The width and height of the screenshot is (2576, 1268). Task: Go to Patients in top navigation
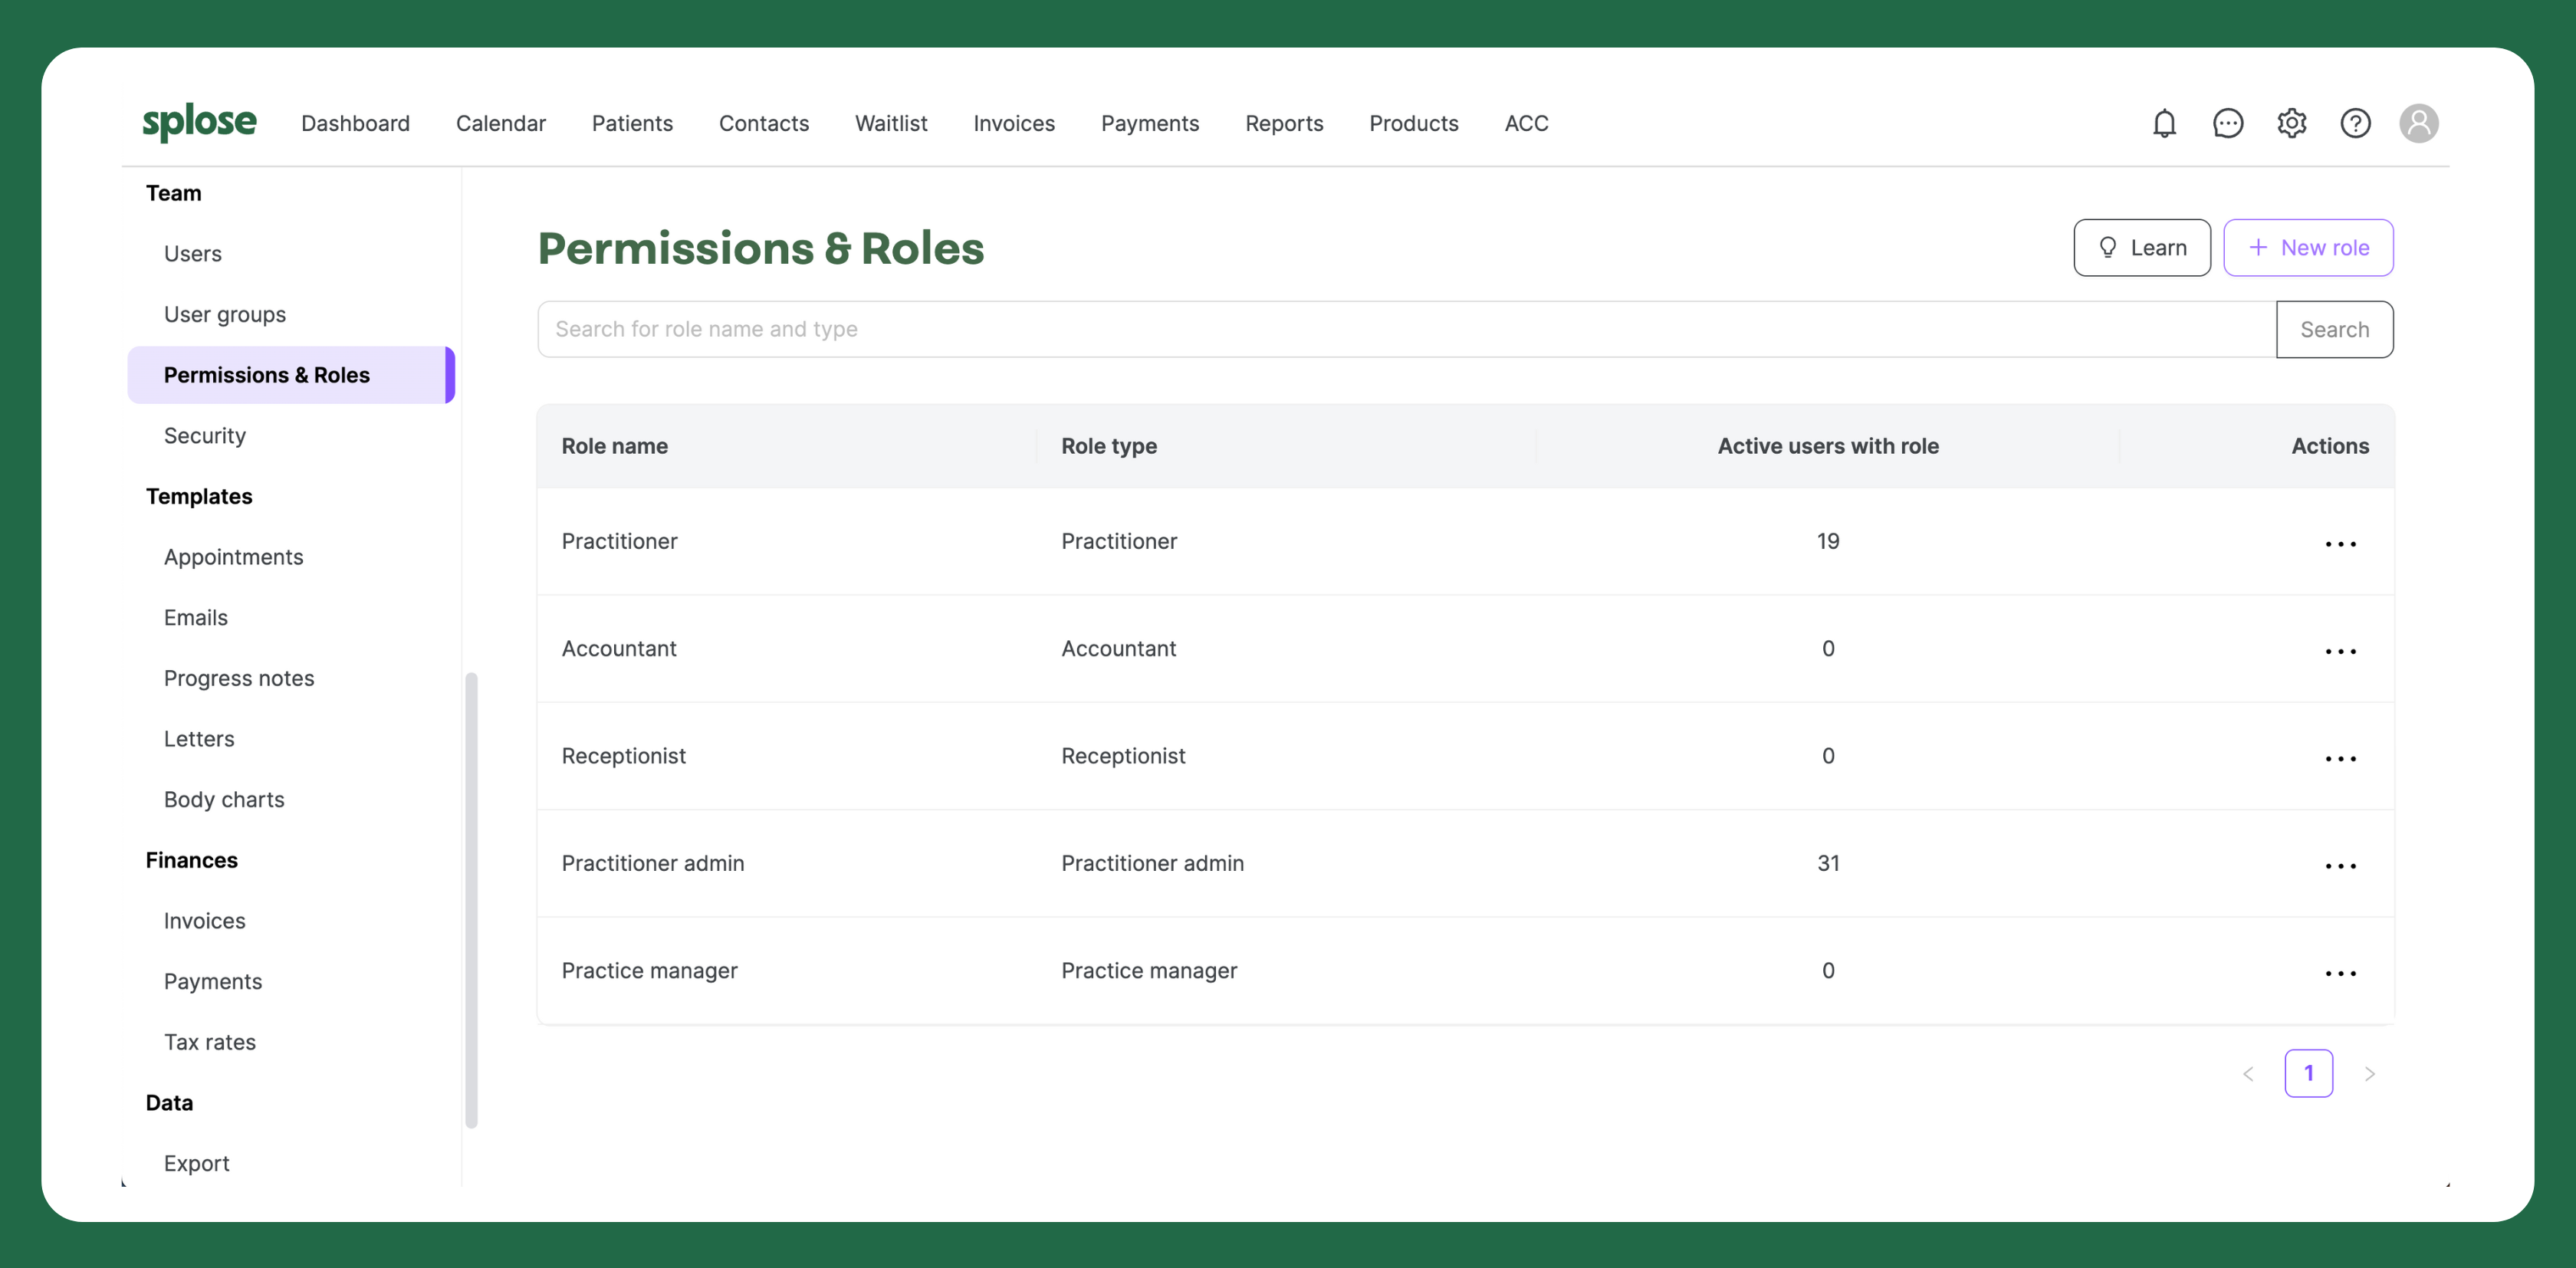(632, 123)
